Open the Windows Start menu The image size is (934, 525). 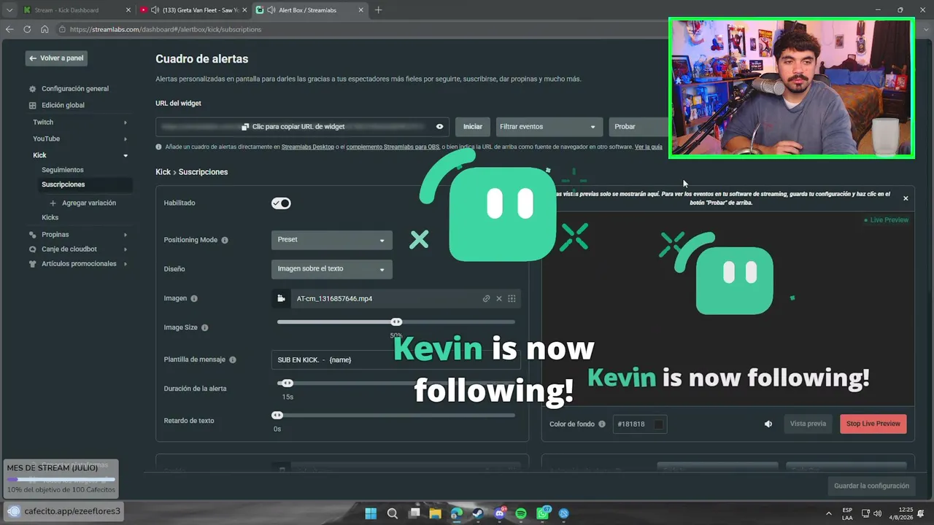point(371,513)
